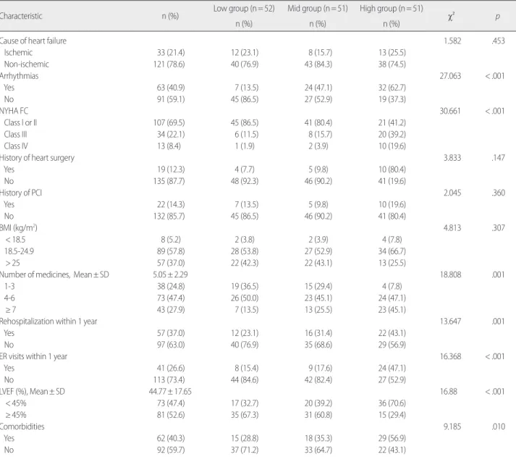
Task: Select the 'Cause of heart failure' row label
Action: coord(33,41)
